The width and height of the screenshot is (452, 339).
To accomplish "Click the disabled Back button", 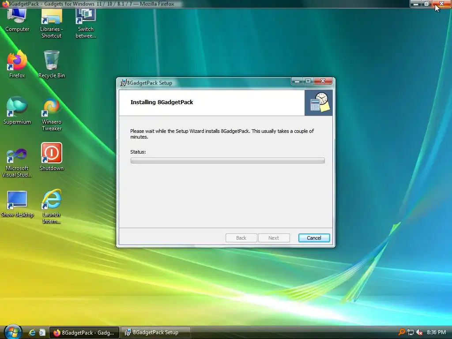I will pos(241,238).
